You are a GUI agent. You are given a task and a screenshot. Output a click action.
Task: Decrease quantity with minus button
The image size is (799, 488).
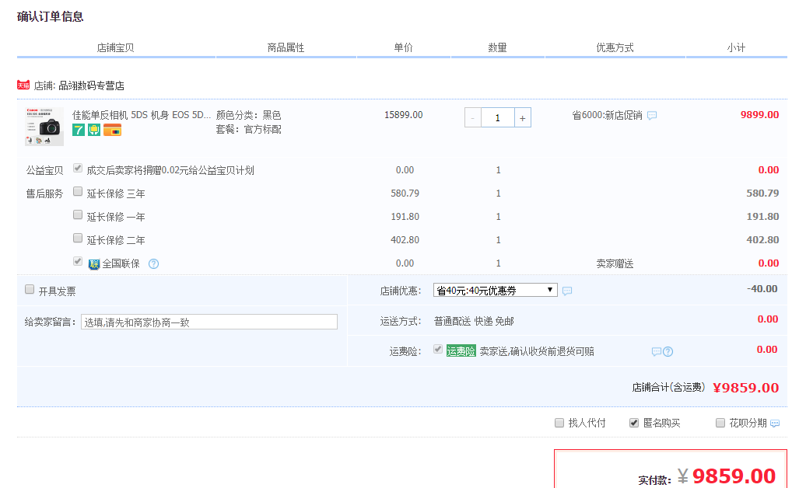click(x=473, y=117)
